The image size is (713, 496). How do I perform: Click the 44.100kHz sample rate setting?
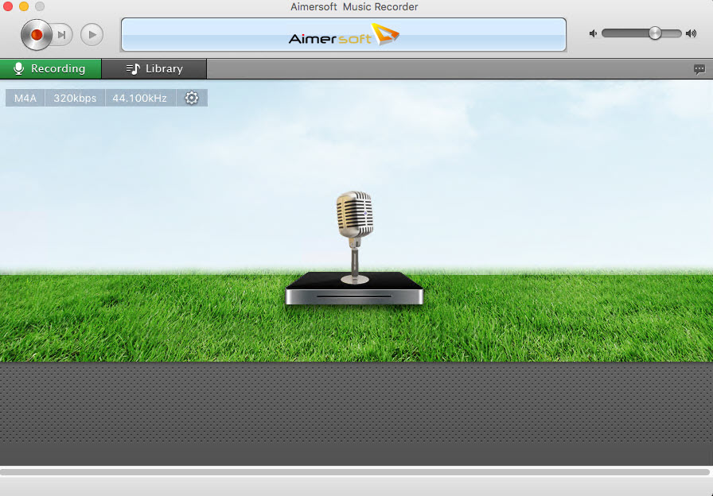(x=139, y=98)
